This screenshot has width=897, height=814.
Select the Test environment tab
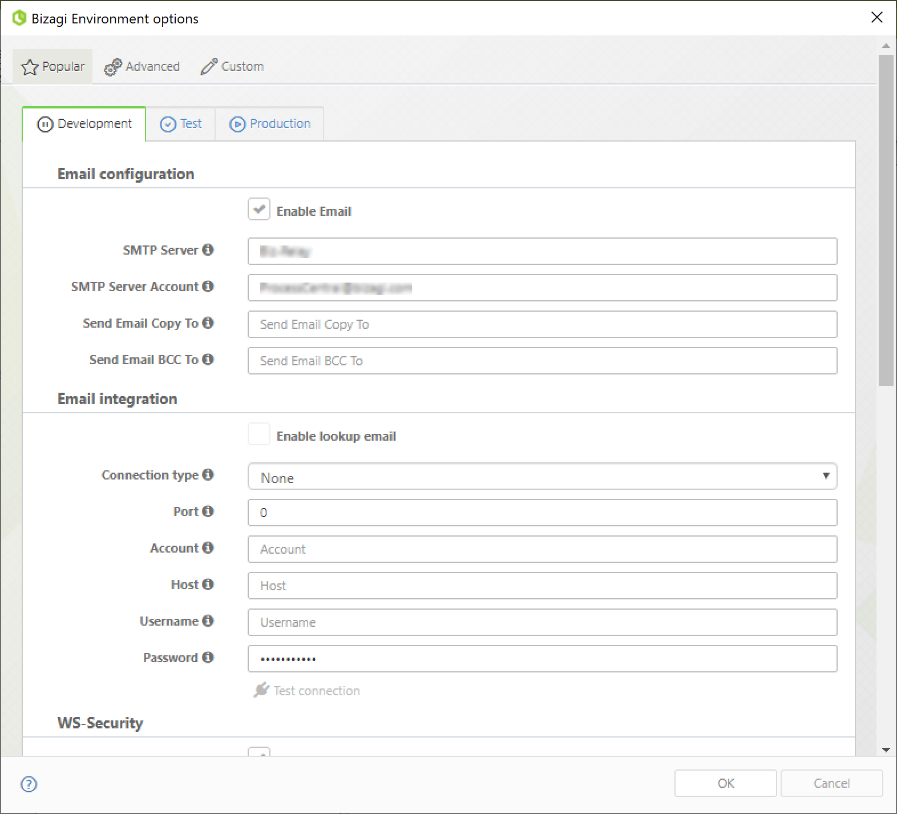point(181,124)
